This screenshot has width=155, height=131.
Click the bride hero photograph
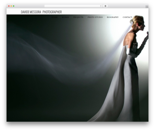point(77,68)
